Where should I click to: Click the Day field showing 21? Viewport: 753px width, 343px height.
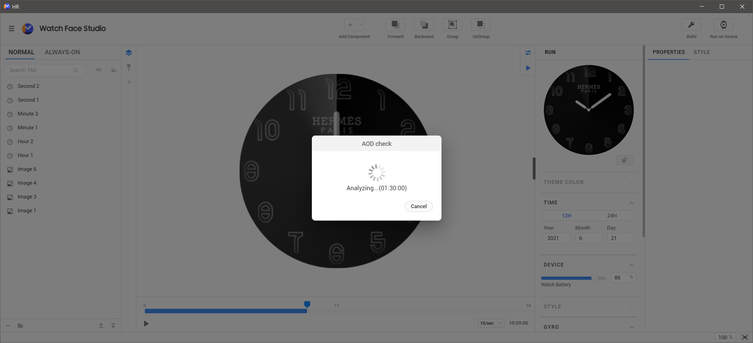click(x=620, y=238)
